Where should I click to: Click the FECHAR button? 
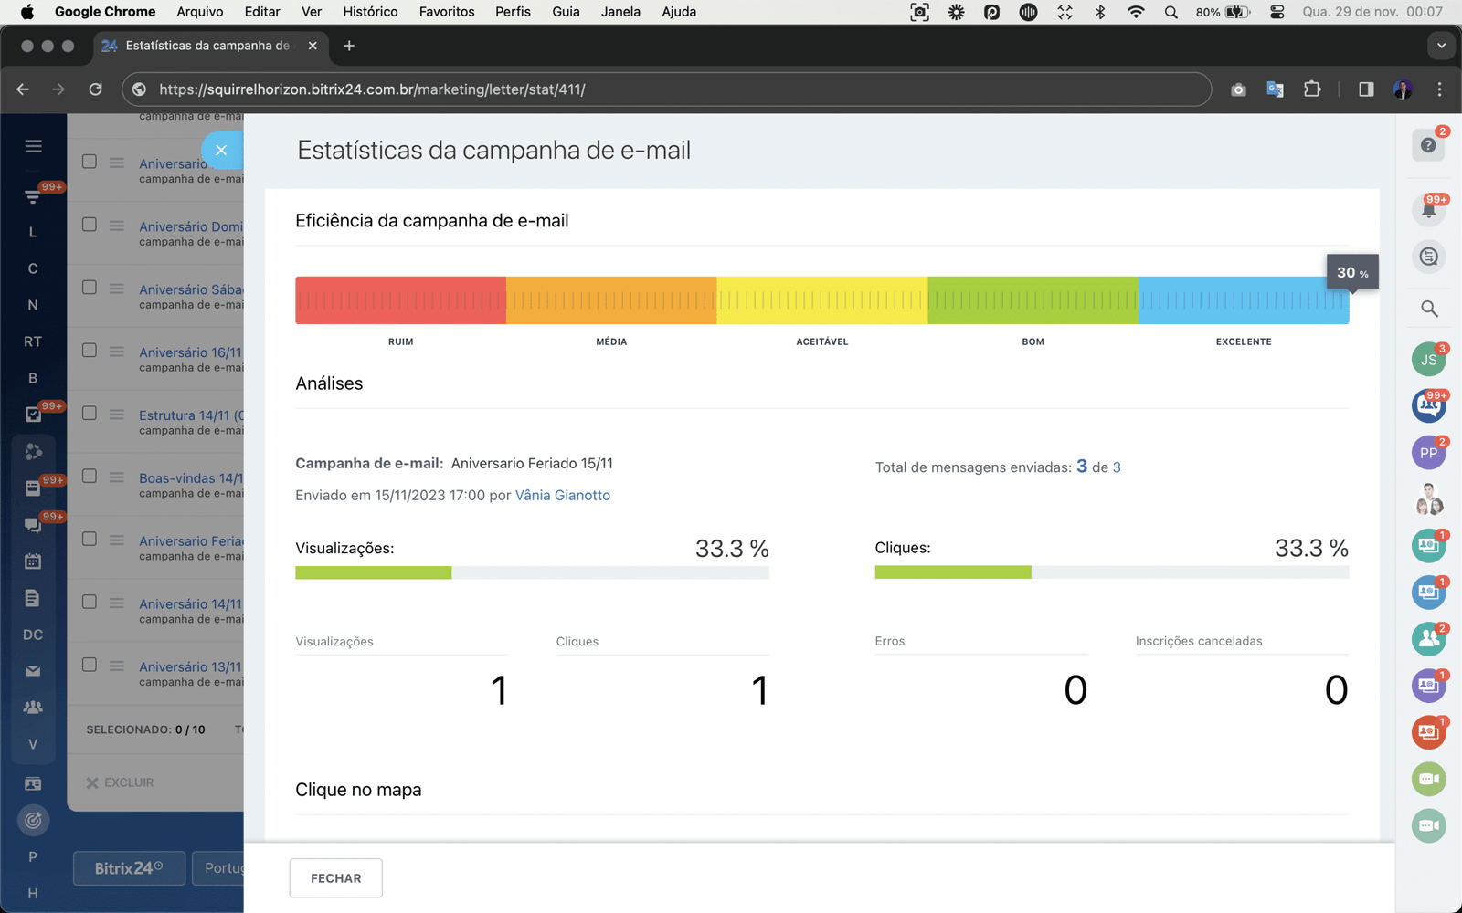pos(335,877)
